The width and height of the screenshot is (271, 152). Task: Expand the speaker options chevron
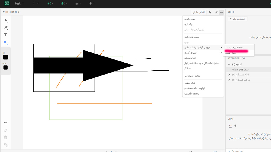52,3
